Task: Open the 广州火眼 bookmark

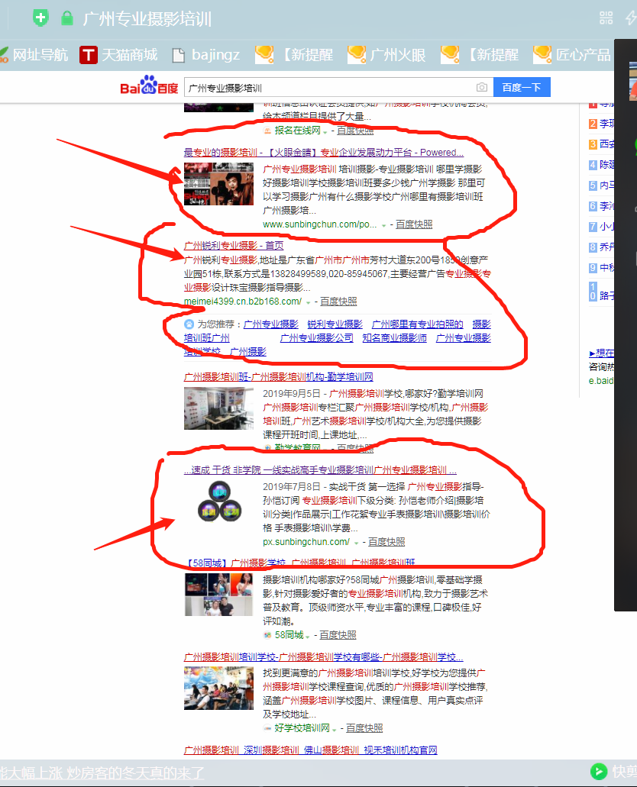Action: pyautogui.click(x=386, y=54)
